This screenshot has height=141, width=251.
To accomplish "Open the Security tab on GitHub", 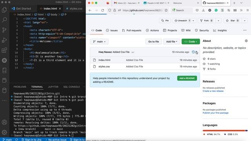I will pyautogui.click(x=202, y=31).
